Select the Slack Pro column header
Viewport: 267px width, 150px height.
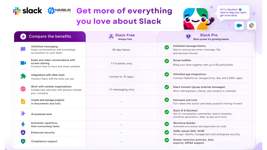point(205,37)
